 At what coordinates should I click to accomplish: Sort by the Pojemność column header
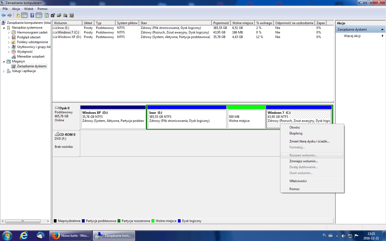tap(221, 23)
